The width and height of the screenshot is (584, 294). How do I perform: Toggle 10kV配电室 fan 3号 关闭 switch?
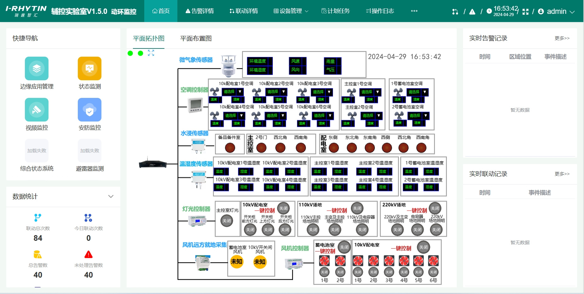pos(389,272)
